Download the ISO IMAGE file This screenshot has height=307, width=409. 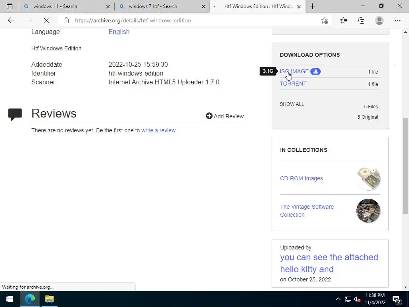pos(294,71)
